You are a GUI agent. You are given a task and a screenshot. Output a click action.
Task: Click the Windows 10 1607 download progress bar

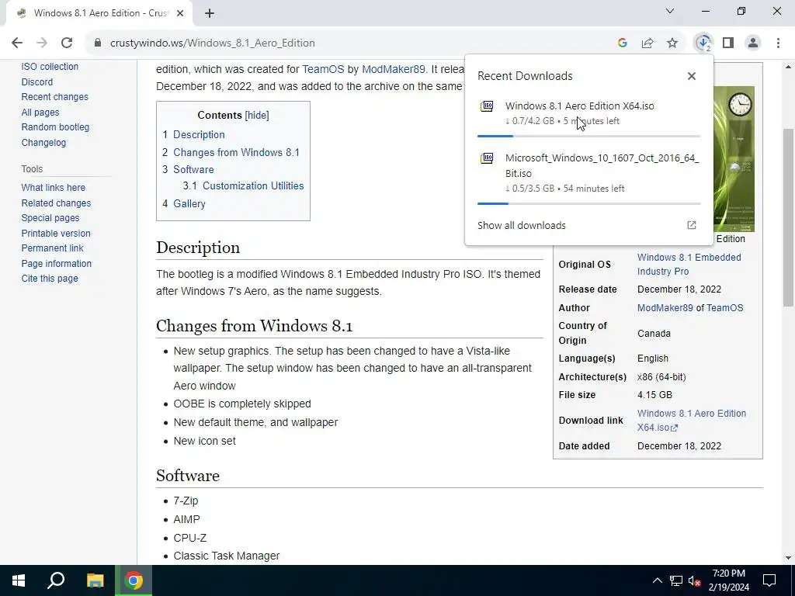(x=588, y=204)
